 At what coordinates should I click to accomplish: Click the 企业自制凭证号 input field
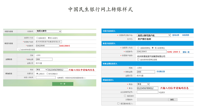(x=147, y=92)
